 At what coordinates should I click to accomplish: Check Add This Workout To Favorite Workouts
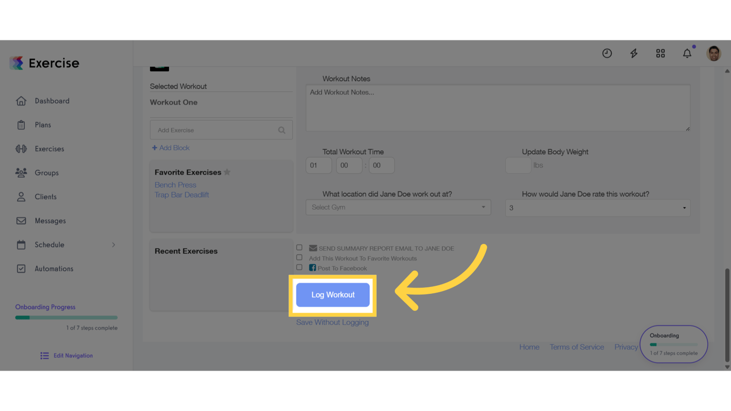click(299, 257)
